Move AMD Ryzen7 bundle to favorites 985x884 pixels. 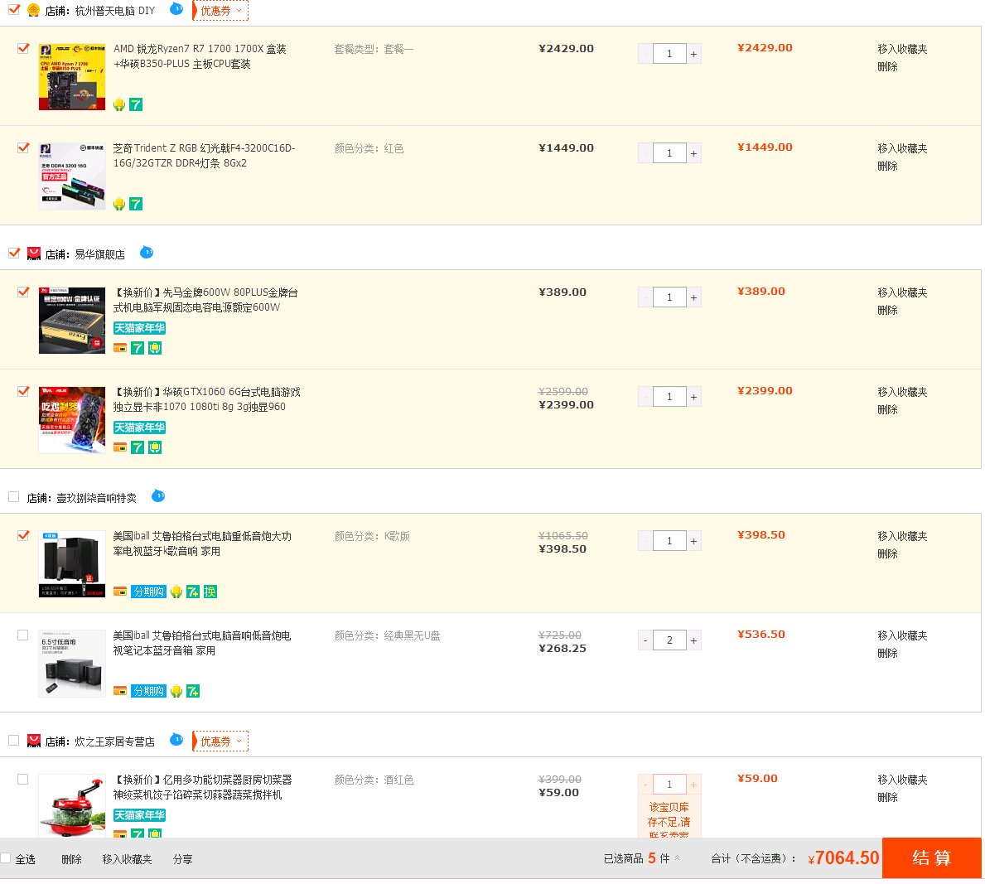click(x=902, y=49)
